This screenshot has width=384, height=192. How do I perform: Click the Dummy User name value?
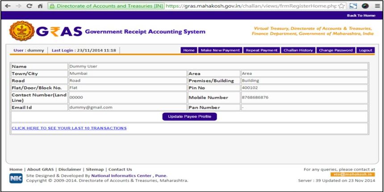83,67
